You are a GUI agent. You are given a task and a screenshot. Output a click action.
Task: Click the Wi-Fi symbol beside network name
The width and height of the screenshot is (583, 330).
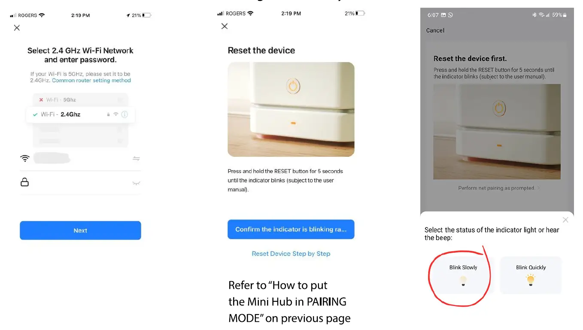(x=25, y=158)
